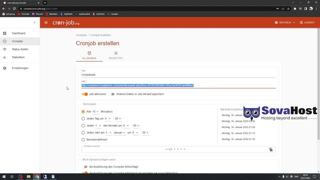Screen dimensions: 320x180
Task: Open a new browser tab
Action: (x=45, y=3)
